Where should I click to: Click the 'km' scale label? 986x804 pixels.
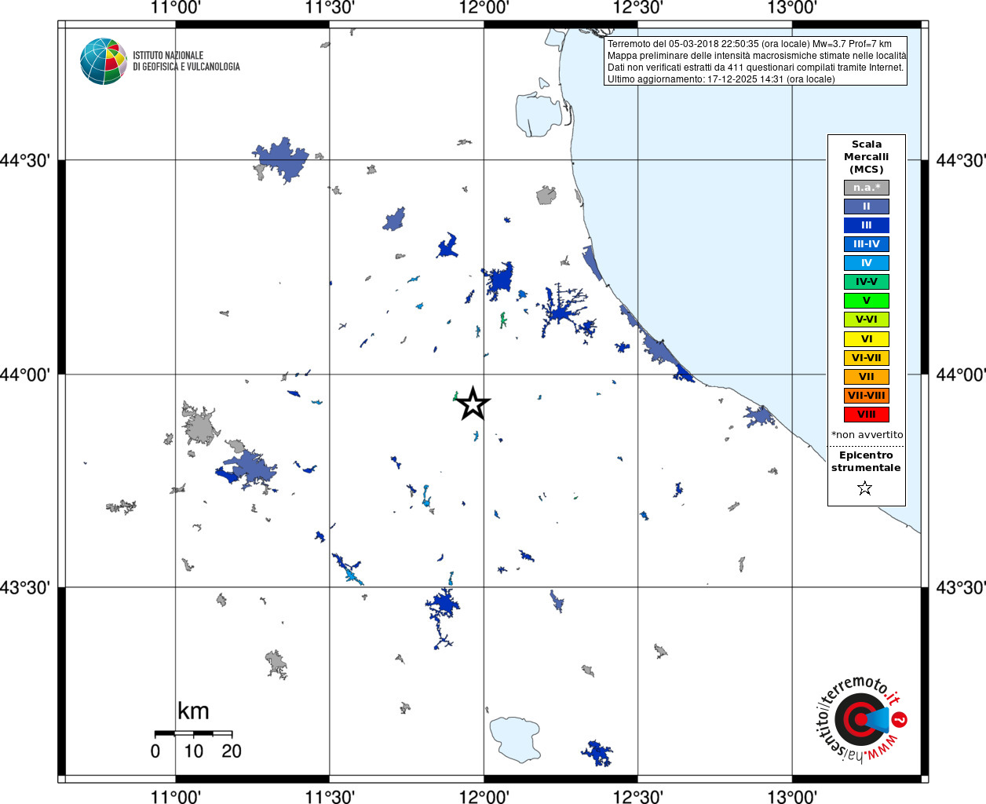(x=193, y=711)
